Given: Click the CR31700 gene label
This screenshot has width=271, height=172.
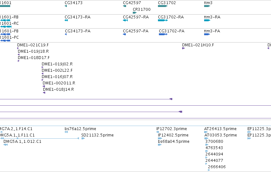Looking at the screenshot, I should [x=141, y=9].
